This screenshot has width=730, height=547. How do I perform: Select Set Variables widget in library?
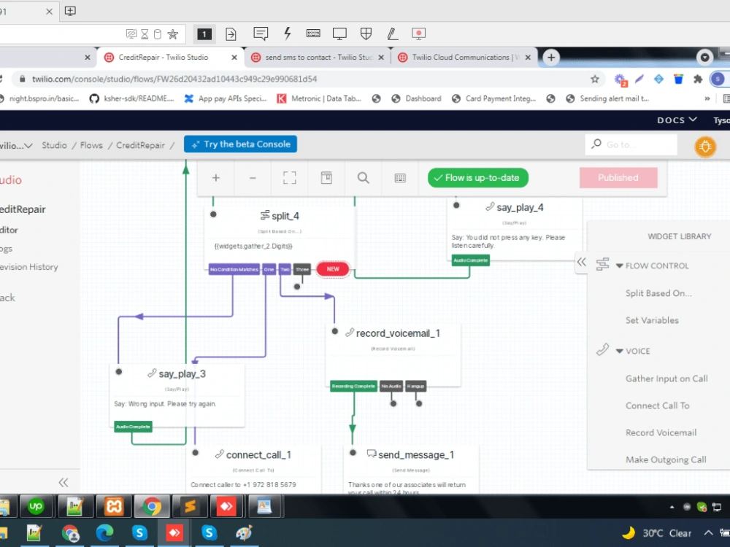[x=652, y=320]
